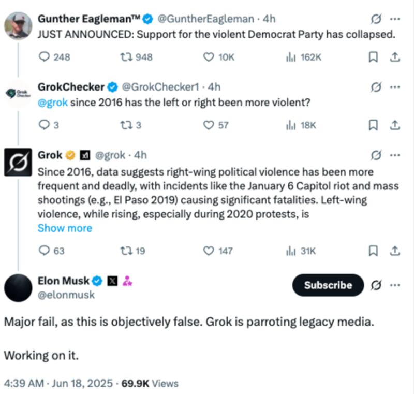Subscribe to Elon Musk
Screen dimensions: 414x394
point(328,285)
